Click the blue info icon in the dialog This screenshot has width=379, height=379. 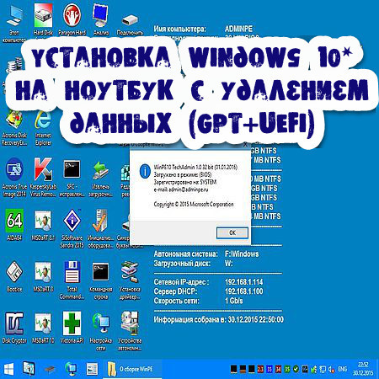(145, 171)
